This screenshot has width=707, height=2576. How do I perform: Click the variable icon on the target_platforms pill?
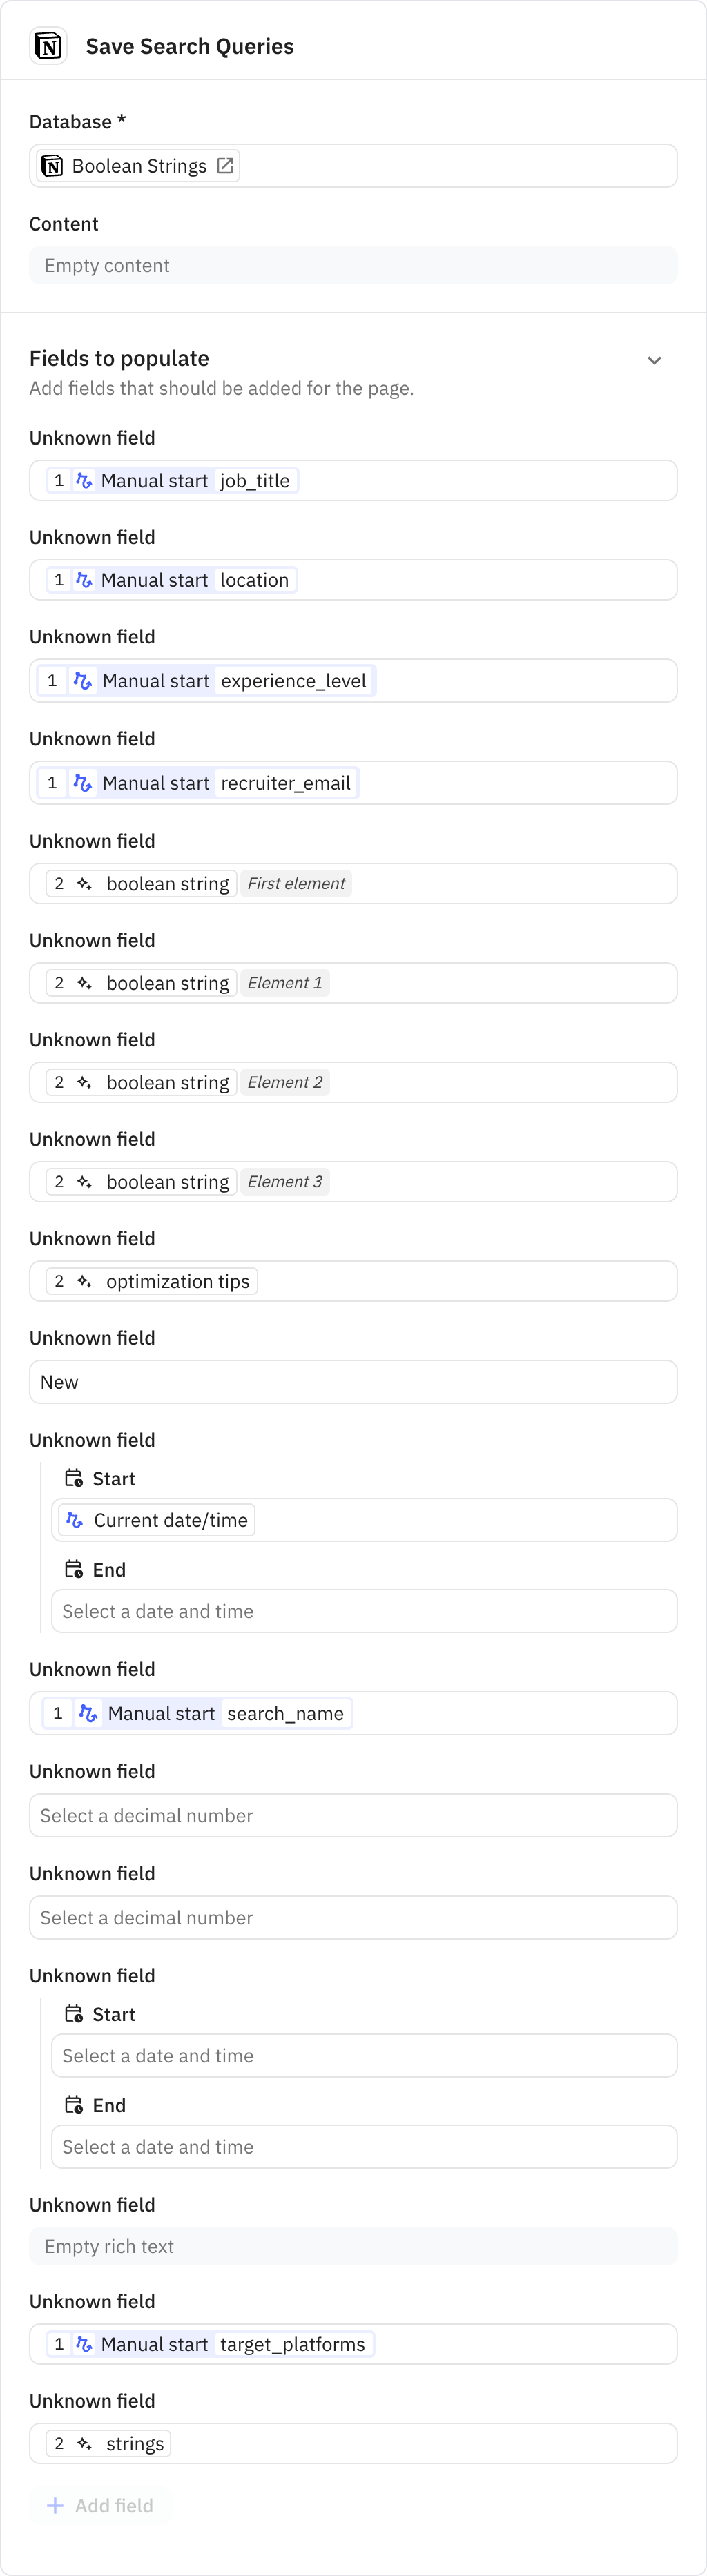point(84,2343)
